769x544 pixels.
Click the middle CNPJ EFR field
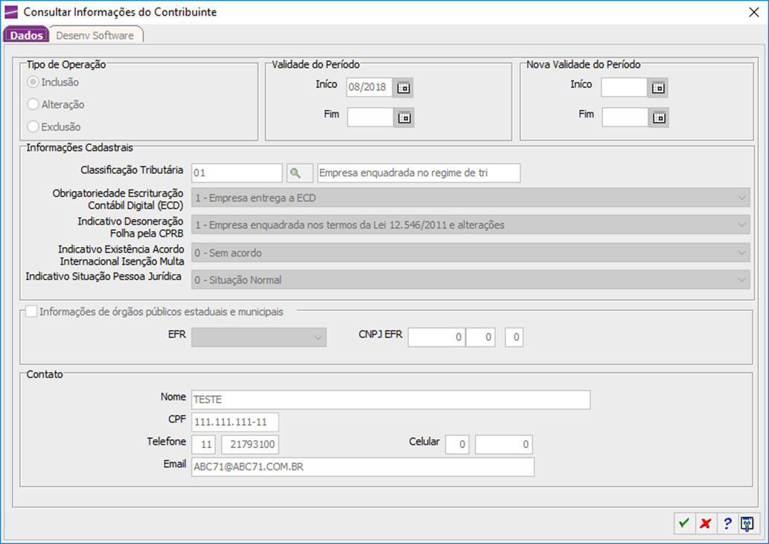point(480,337)
